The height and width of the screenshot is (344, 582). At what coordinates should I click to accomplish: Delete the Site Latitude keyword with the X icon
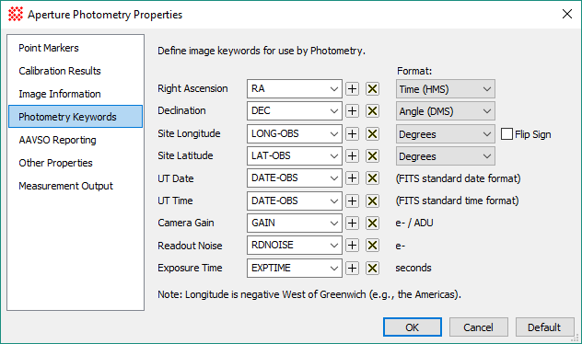click(x=373, y=156)
